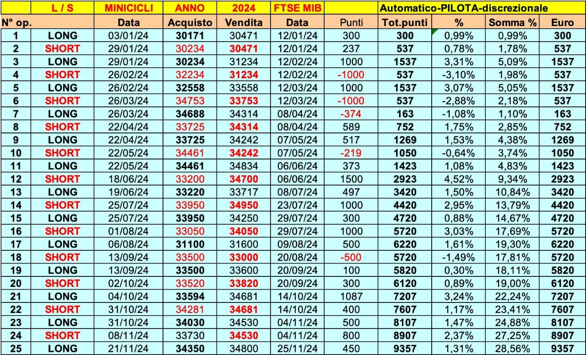Viewport: 586px width, 355px height.
Task: Select the red Vendita value 34050
Action: click(x=244, y=231)
